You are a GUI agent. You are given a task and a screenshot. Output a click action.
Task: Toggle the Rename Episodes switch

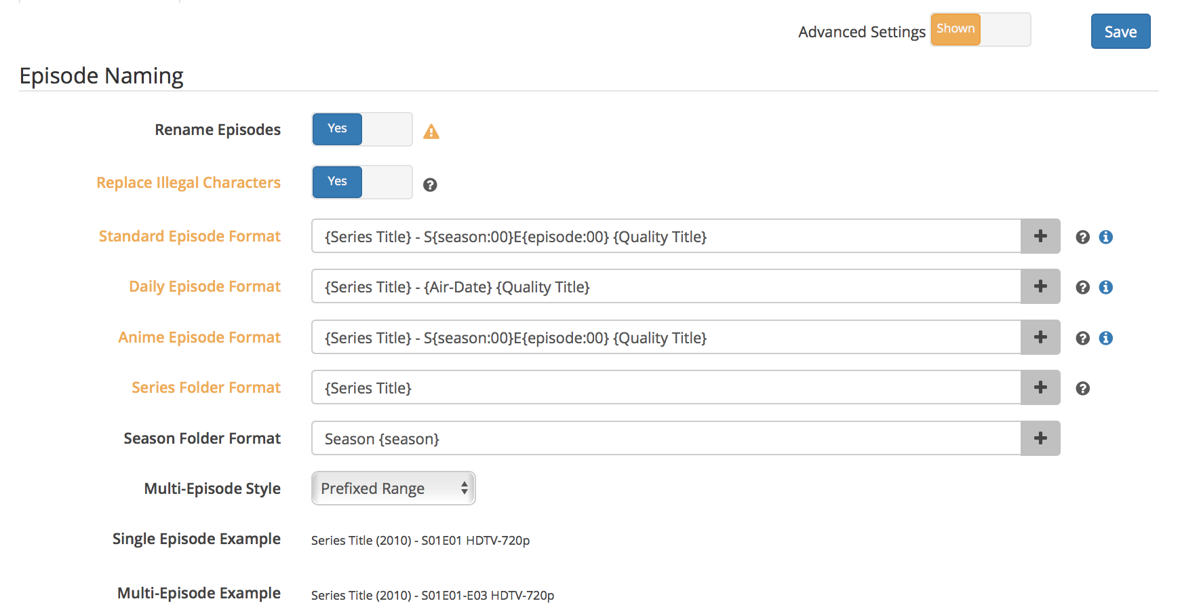362,129
